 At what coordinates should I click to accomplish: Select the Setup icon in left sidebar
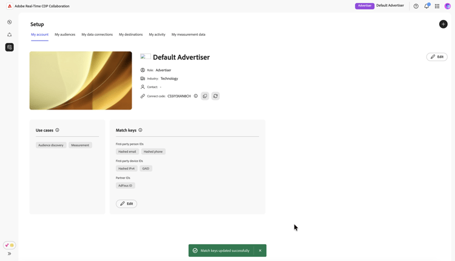(x=10, y=47)
